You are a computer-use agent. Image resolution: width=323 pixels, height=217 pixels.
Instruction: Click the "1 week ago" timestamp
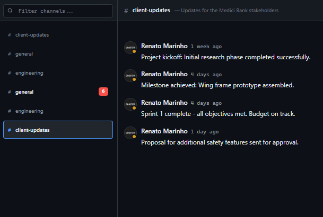point(206,46)
